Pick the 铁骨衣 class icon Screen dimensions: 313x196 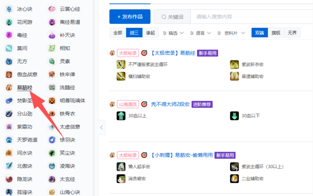coord(52,113)
